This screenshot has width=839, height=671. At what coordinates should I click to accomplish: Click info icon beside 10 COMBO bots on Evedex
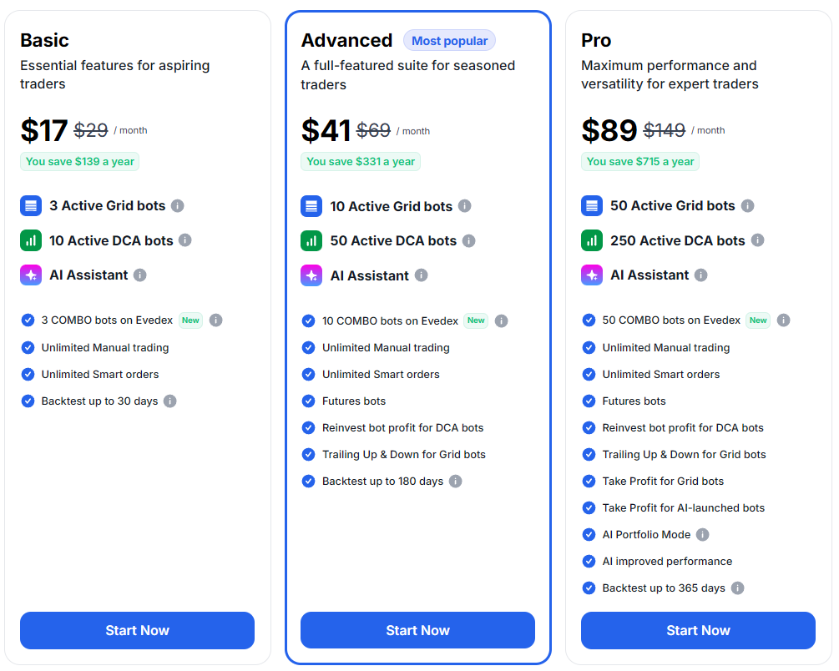pos(502,320)
